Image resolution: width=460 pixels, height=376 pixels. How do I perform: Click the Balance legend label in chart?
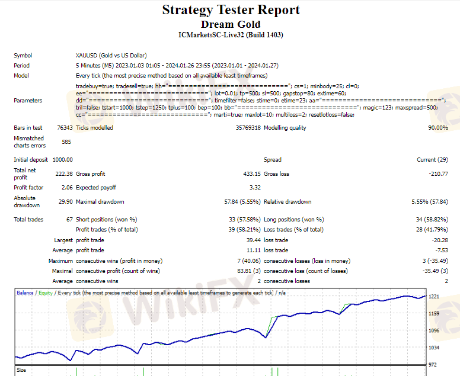click(x=25, y=293)
